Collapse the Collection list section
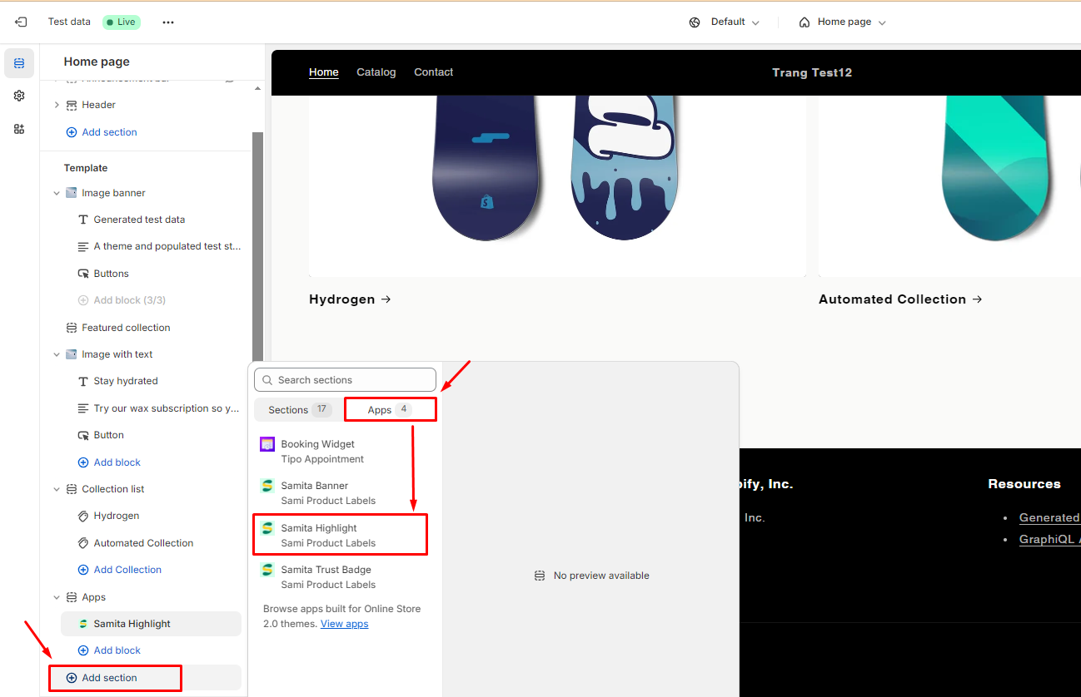Viewport: 1081px width, 697px height. tap(57, 489)
